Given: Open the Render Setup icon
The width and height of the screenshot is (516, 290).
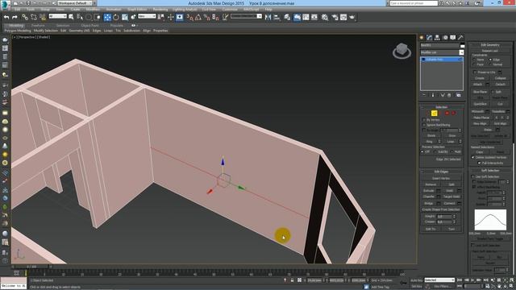Looking at the screenshot, I should click(335, 18).
